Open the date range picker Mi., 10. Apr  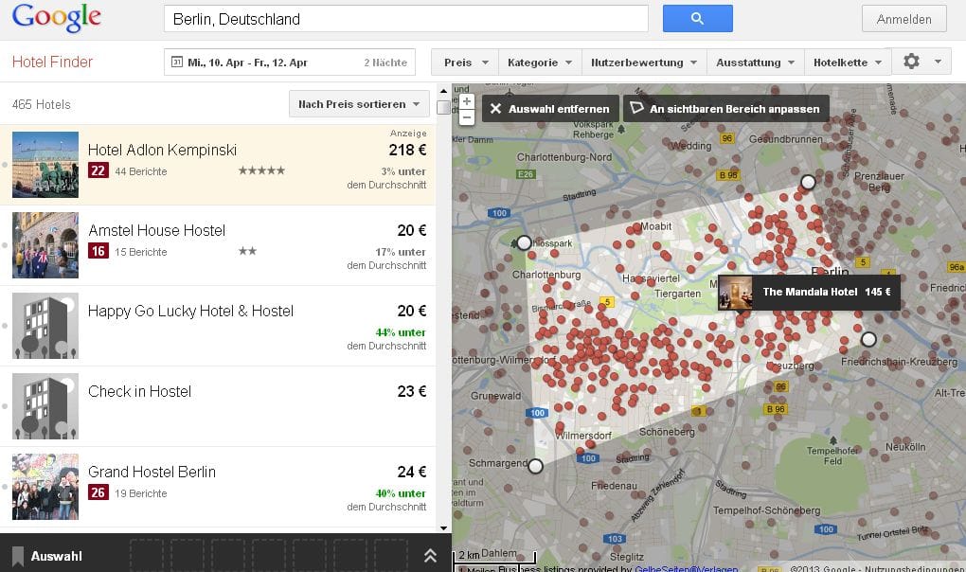[290, 63]
